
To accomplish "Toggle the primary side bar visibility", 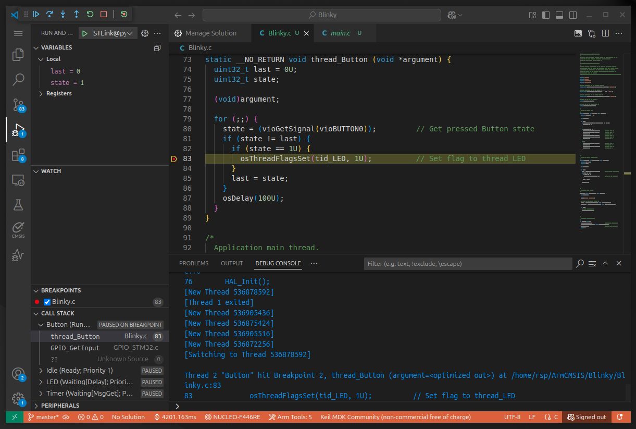I will pyautogui.click(x=545, y=15).
